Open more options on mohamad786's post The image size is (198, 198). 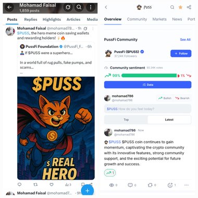[187, 185]
